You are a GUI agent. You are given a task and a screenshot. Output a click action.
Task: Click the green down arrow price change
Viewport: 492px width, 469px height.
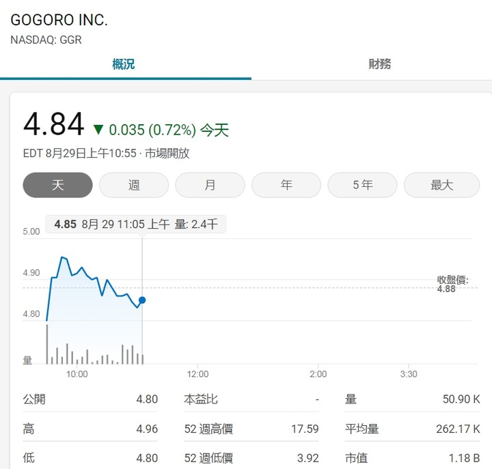pyautogui.click(x=98, y=130)
